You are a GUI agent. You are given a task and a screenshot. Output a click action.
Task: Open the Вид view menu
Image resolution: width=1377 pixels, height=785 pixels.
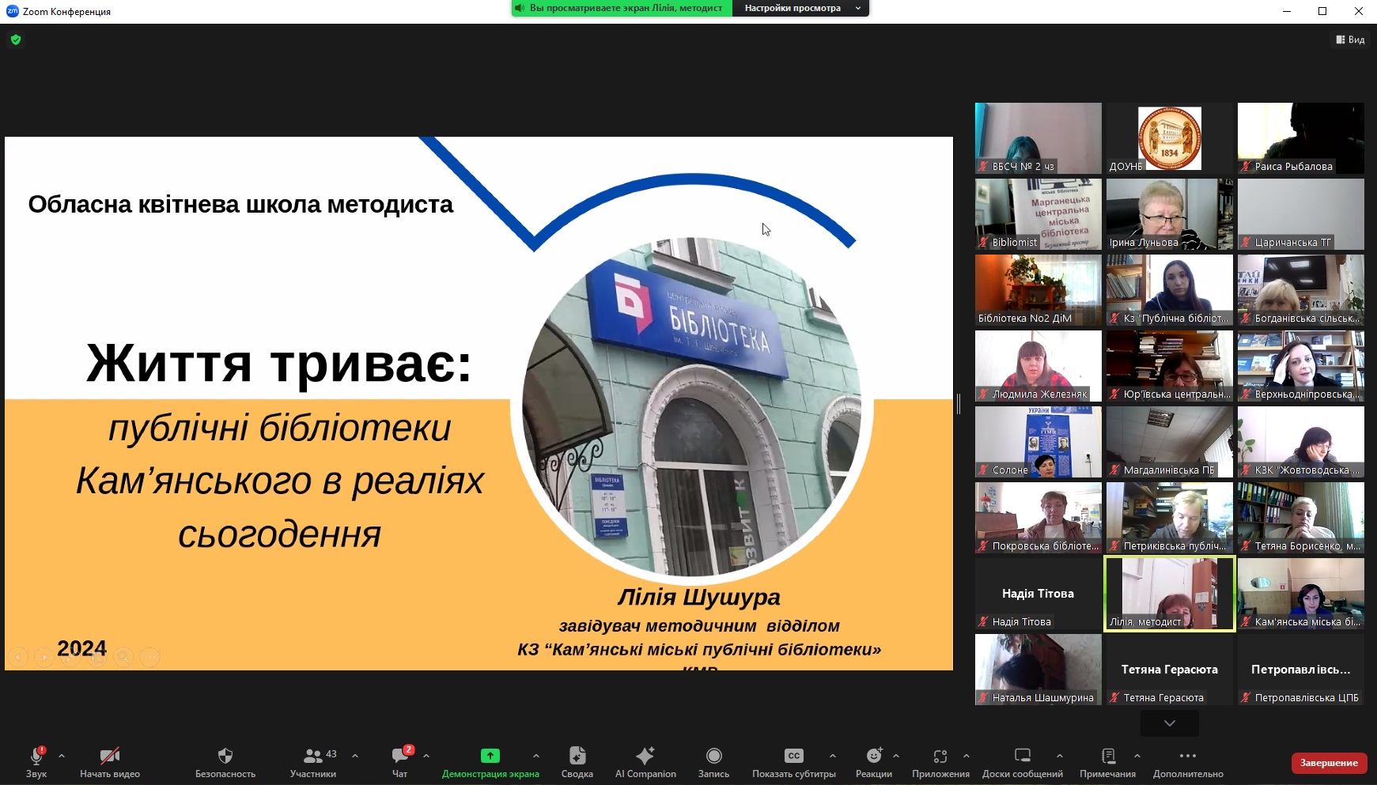1350,40
